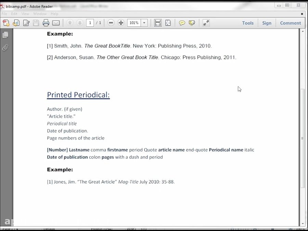
Task: Select the Print icon
Action: coord(45,23)
